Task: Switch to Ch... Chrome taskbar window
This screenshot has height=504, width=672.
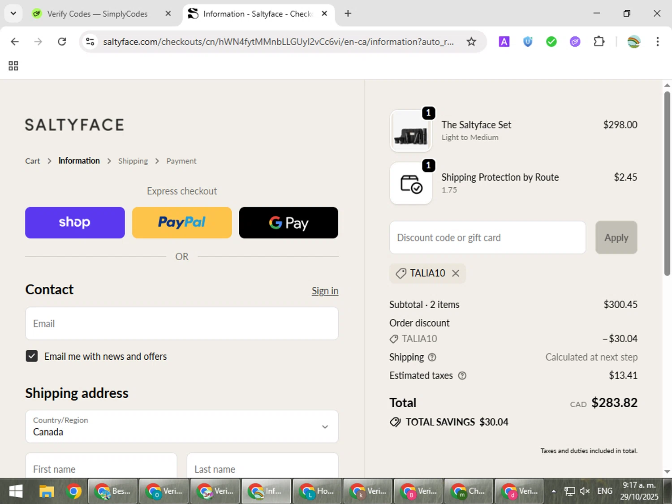Action: tap(469, 491)
